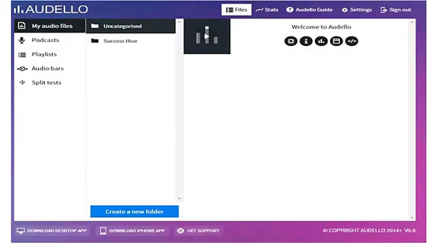
Task: Click Download iPhone App link
Action: coord(132,231)
